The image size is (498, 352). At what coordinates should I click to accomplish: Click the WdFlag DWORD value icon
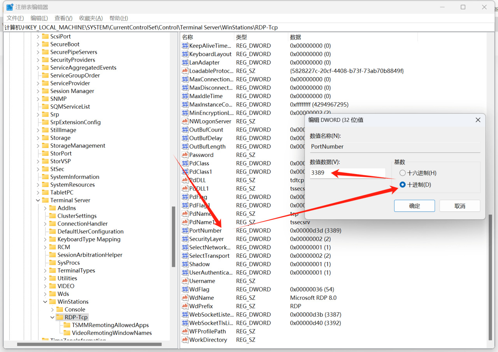(x=185, y=289)
